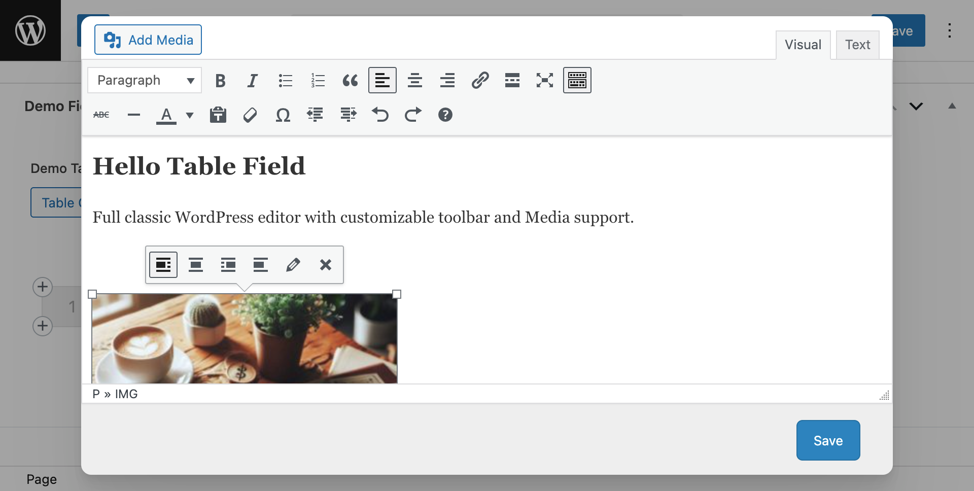Open the text color dropdown arrow
The image size is (974, 491).
[x=190, y=115]
